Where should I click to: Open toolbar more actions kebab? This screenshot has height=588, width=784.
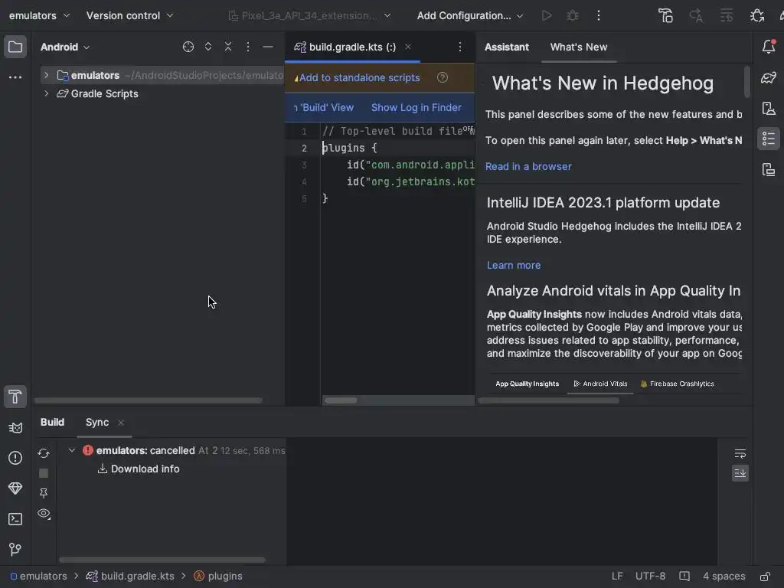click(599, 15)
